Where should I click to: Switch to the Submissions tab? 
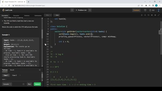pos(38,15)
